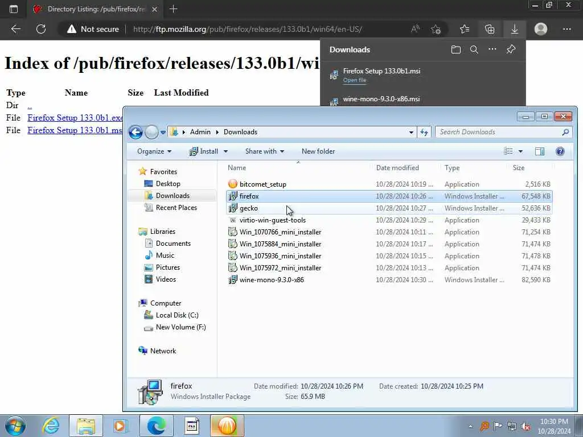Screen dimensions: 583x437
Task: Open Recent Places in navigation pane
Action: point(176,208)
